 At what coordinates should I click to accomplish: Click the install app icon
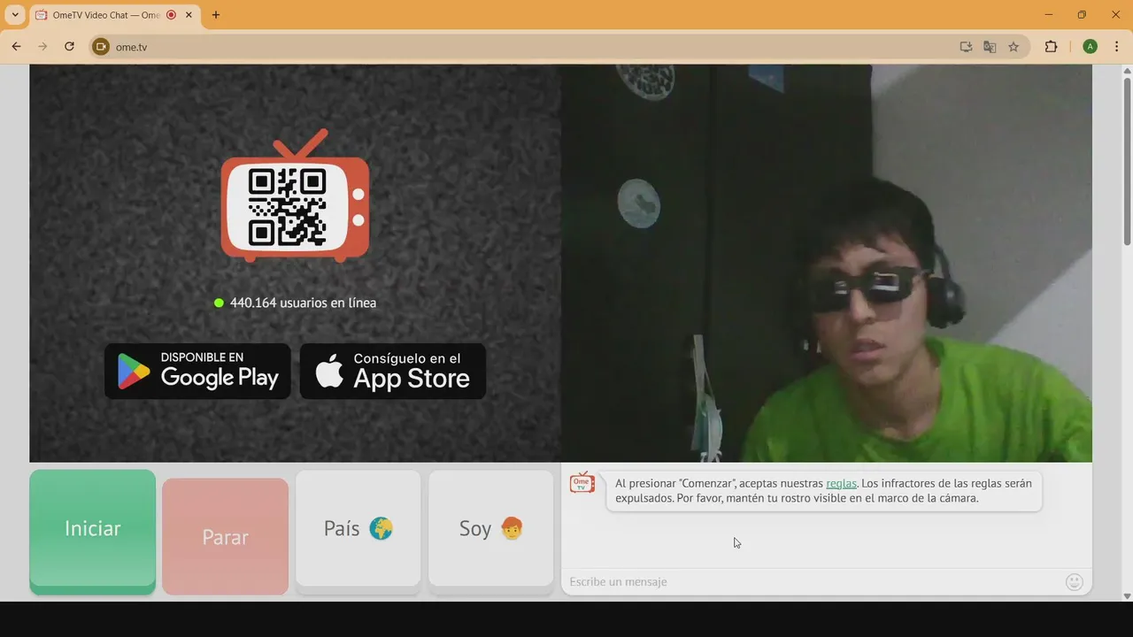coord(966,47)
